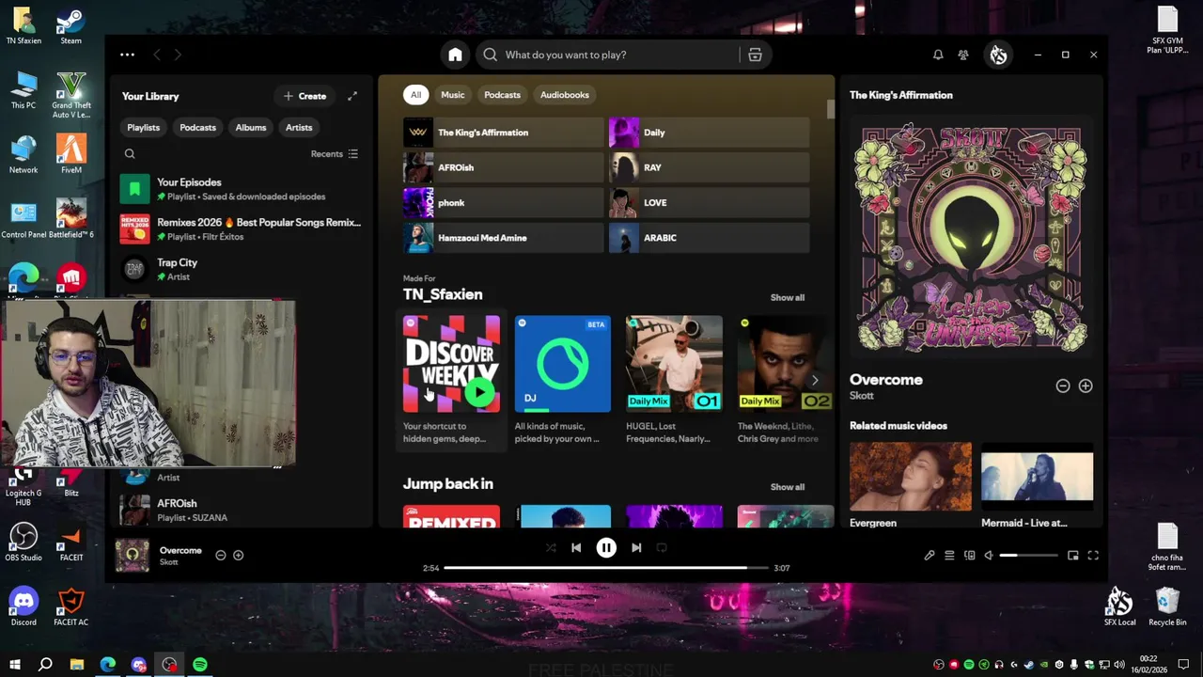1203x677 pixels.
Task: Open the Windows Start menu
Action: 14,665
